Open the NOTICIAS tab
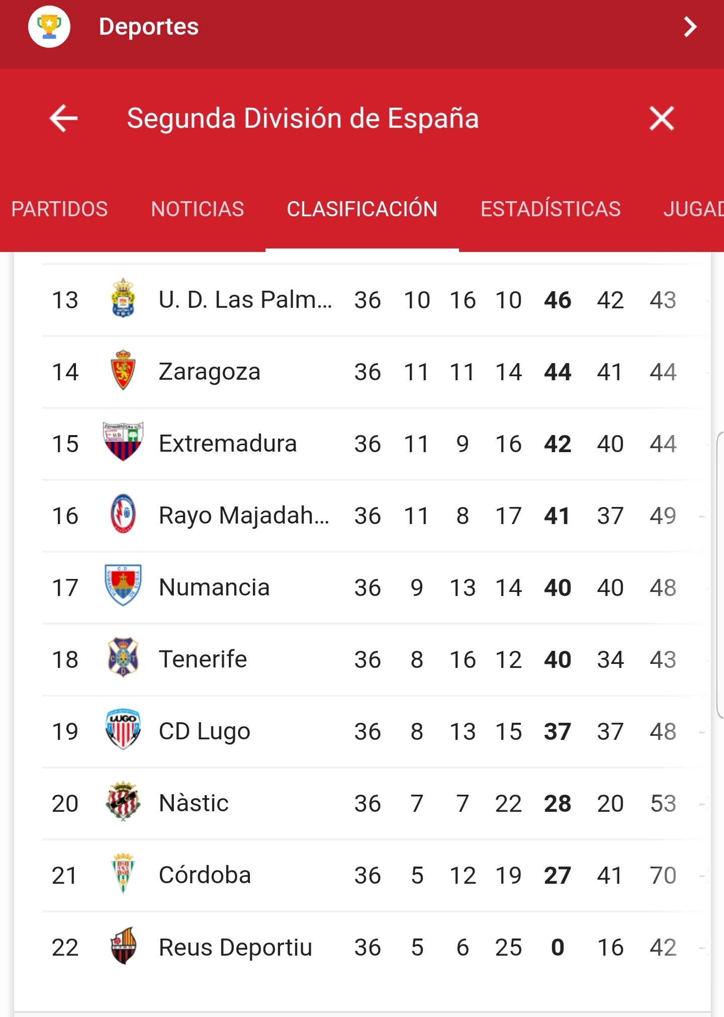Viewport: 724px width, 1017px height. pos(198,209)
